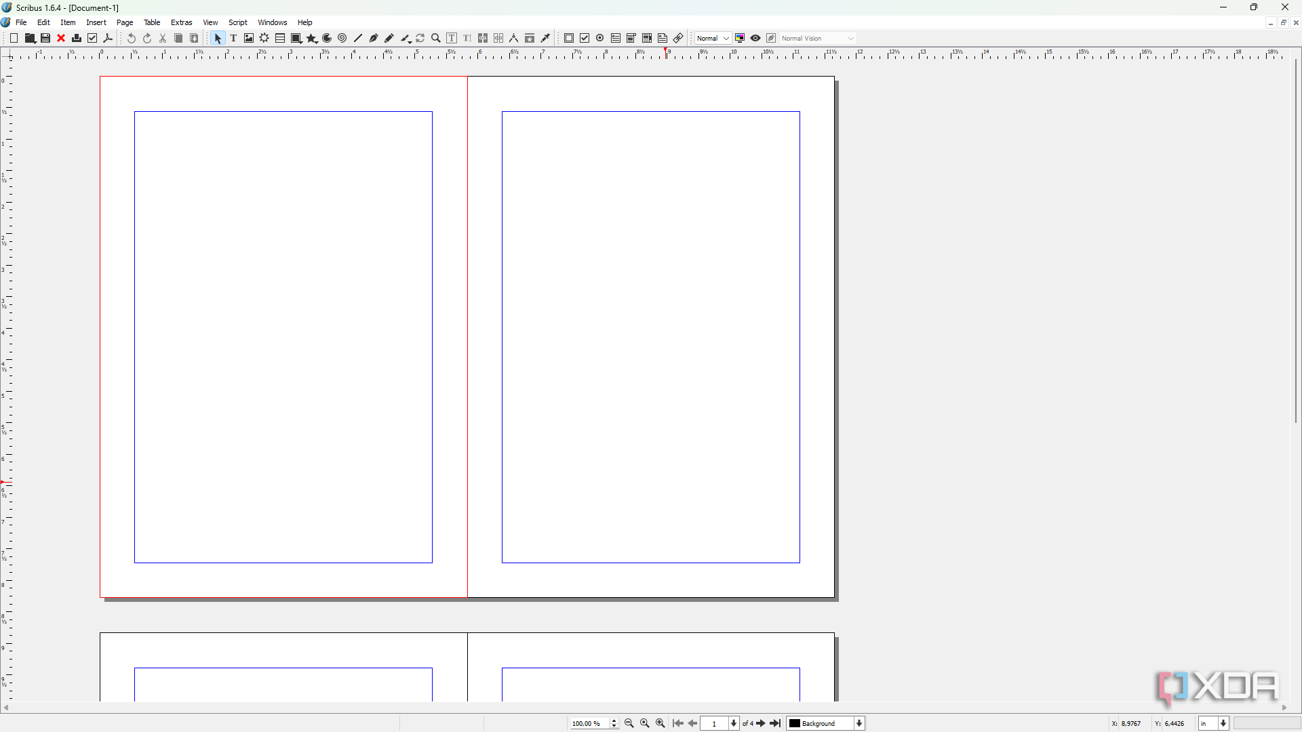
Task: Select the Spiral tool
Action: 342,39
